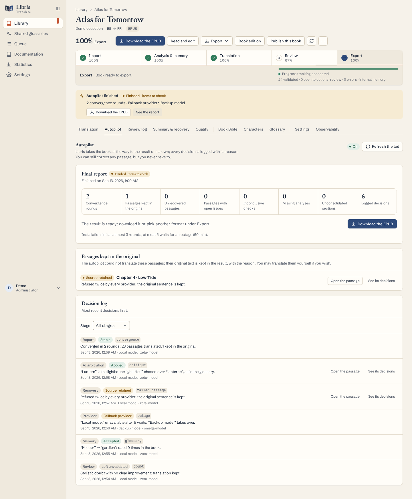The image size is (412, 499).
Task: Click Publish this book button
Action: click(x=286, y=41)
